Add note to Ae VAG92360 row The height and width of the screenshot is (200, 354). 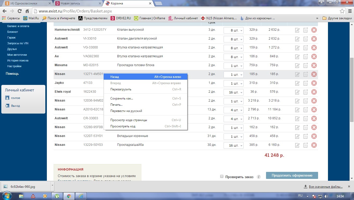tap(306, 57)
